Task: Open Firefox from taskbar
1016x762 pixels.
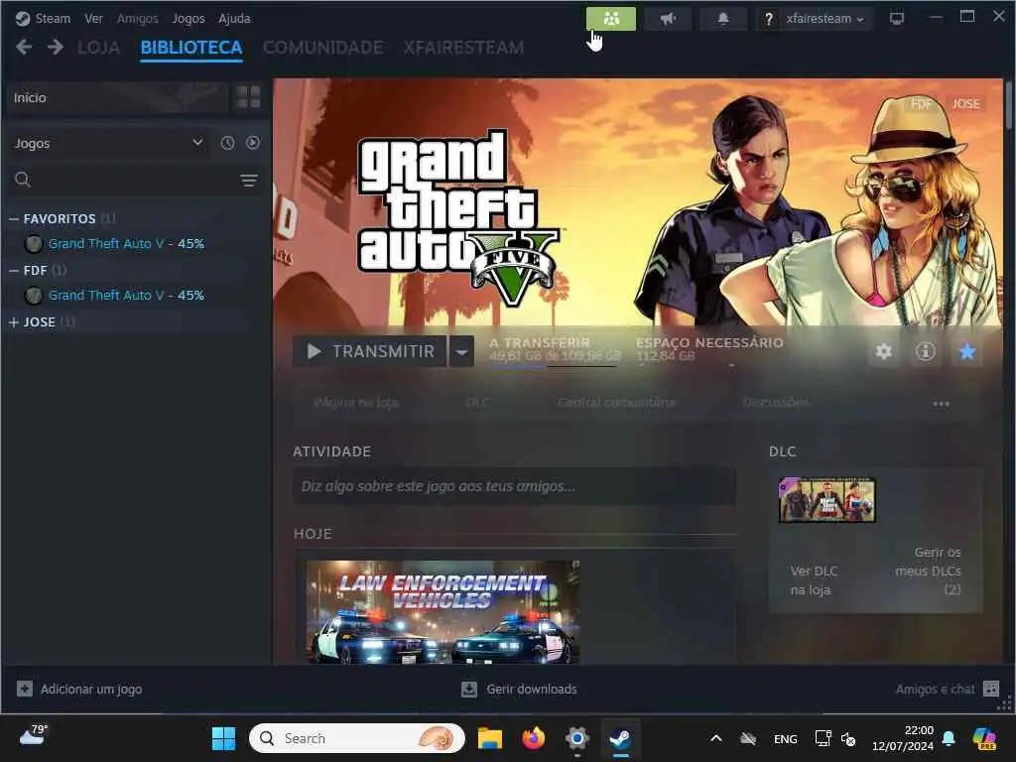Action: 533,738
